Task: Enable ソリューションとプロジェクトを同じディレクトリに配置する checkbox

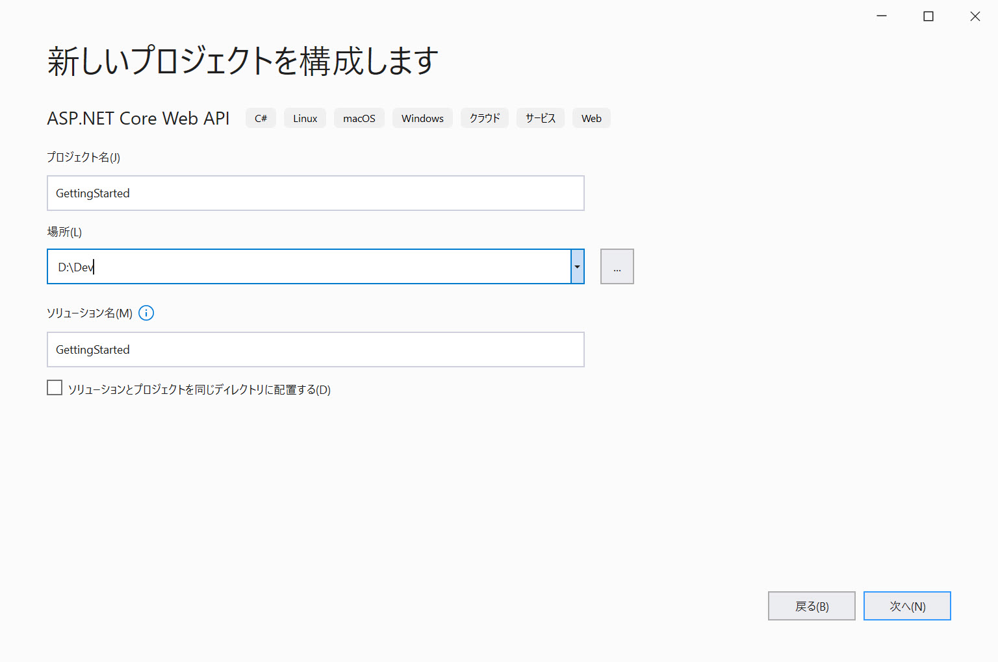Action: [55, 388]
